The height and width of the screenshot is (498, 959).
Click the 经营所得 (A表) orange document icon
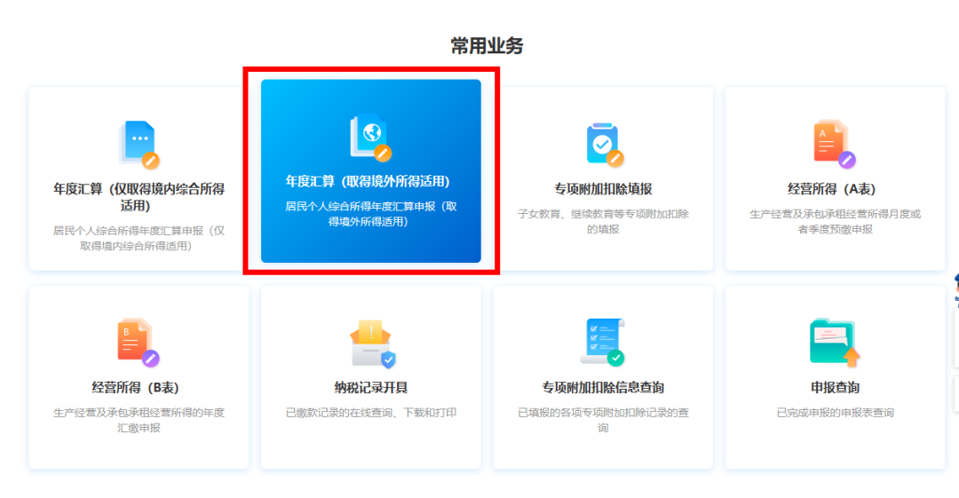[834, 145]
